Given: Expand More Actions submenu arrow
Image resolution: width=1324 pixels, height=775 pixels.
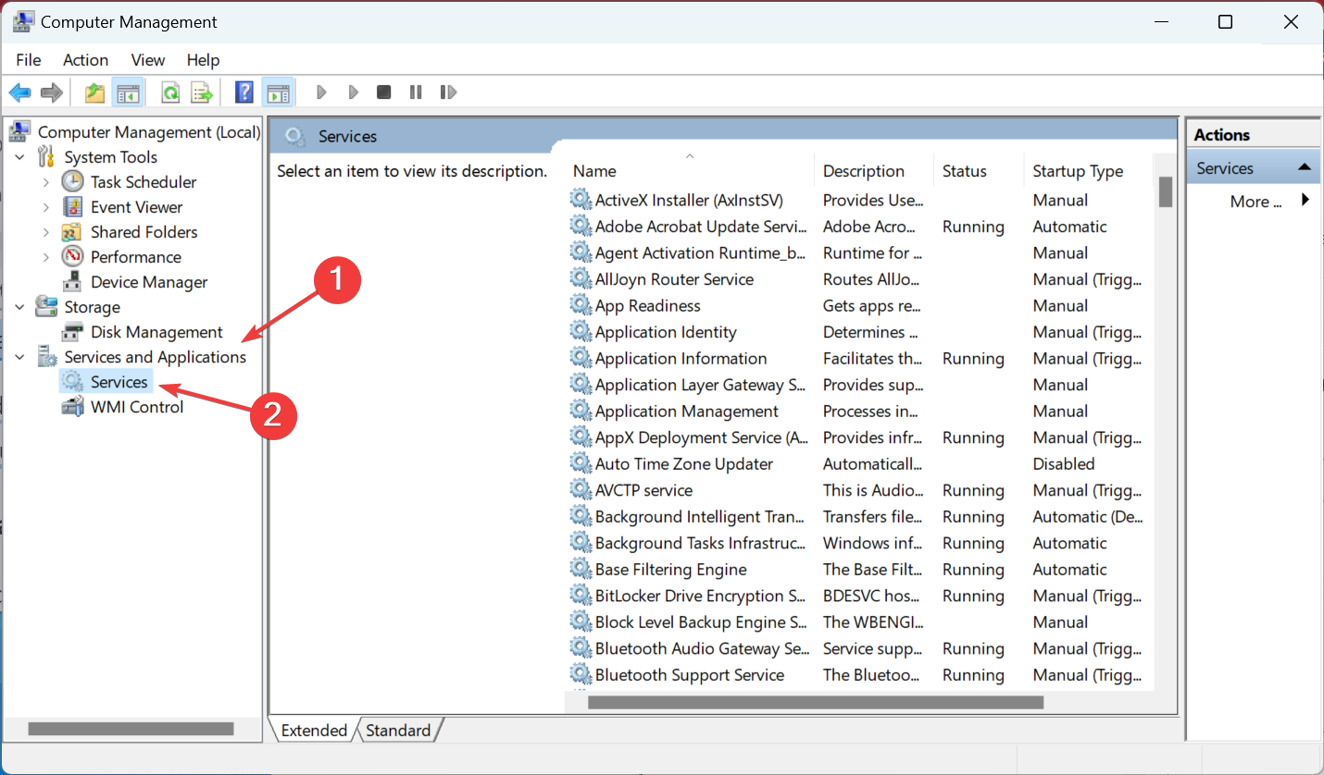Looking at the screenshot, I should pyautogui.click(x=1305, y=200).
